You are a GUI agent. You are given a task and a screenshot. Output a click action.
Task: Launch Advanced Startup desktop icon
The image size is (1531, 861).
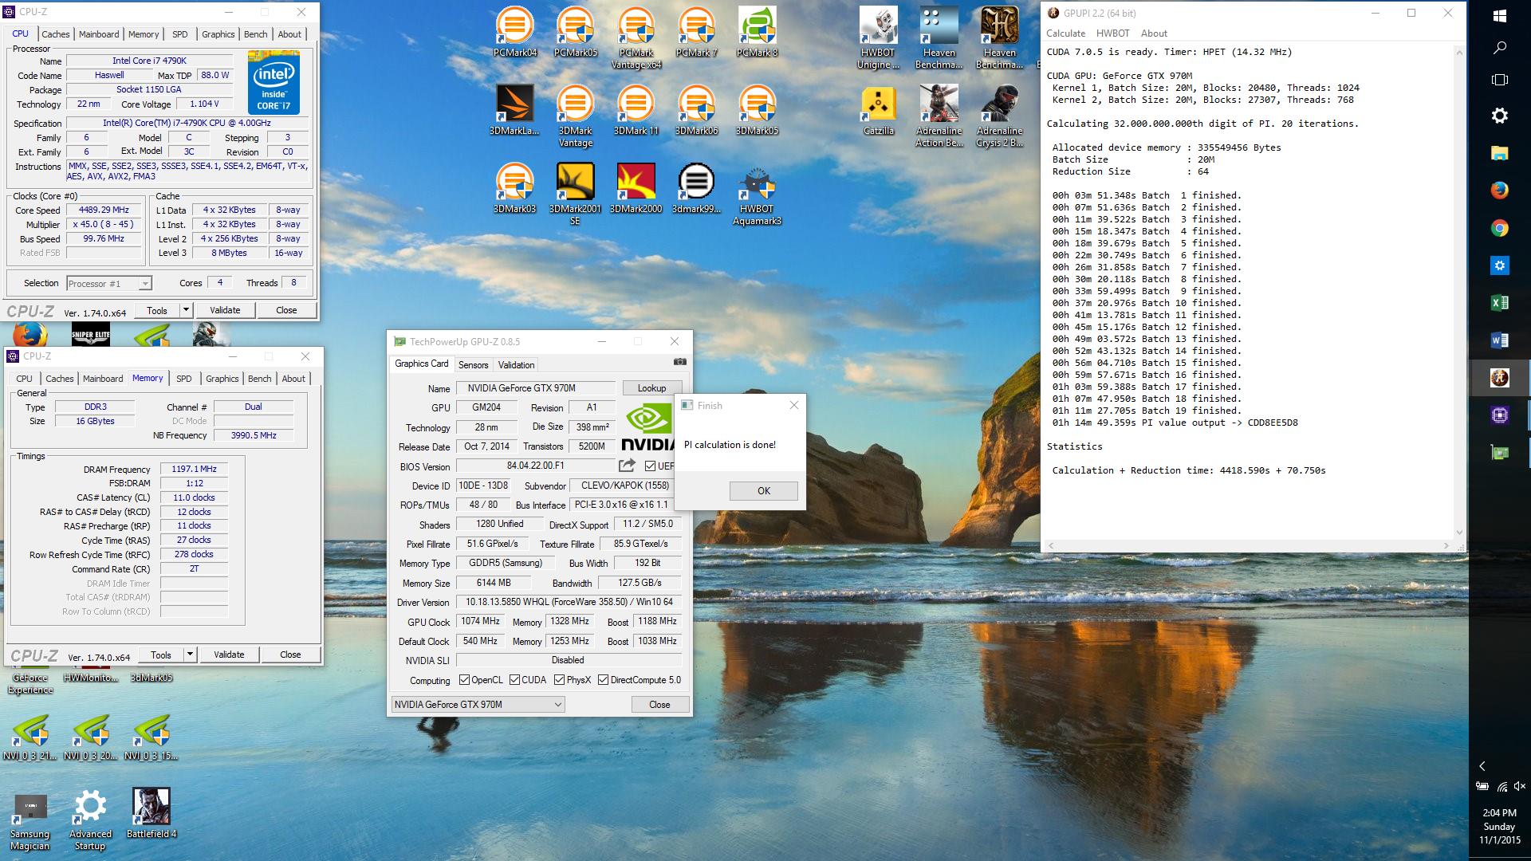pyautogui.click(x=90, y=819)
